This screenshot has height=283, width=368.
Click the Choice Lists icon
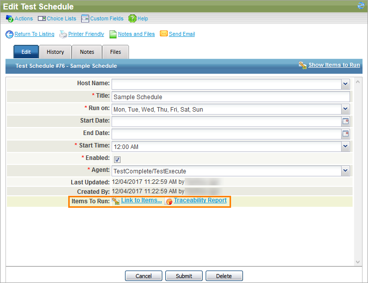tap(42, 18)
